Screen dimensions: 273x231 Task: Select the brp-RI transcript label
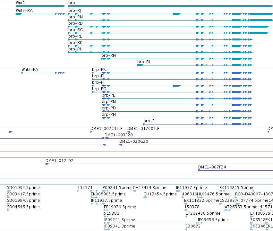143,62
